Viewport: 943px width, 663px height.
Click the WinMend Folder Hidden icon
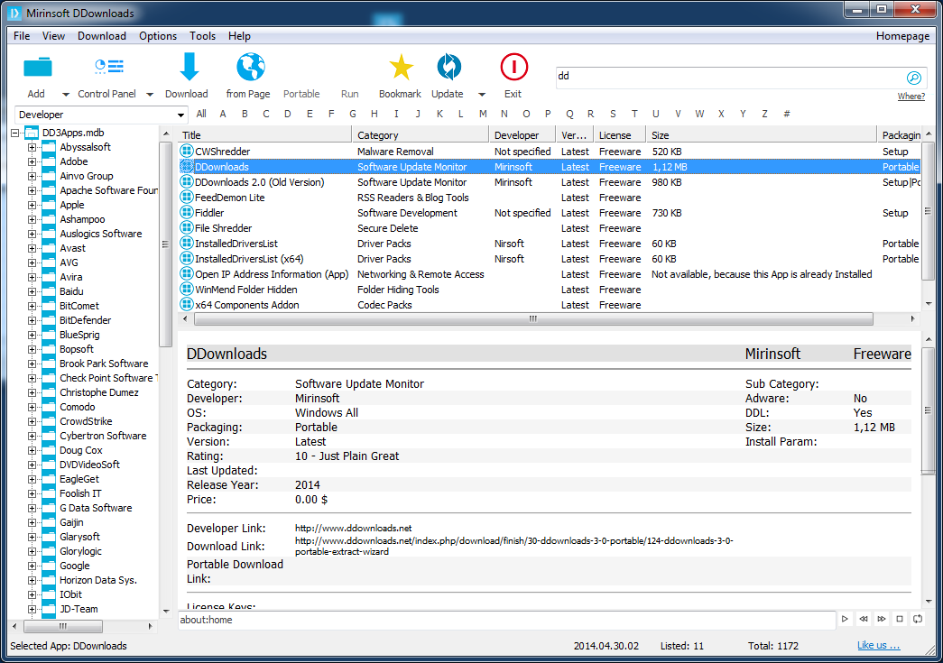[x=187, y=289]
